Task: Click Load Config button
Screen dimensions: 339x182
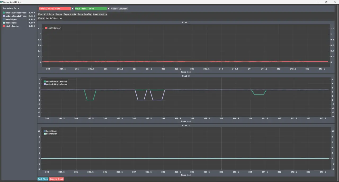Action: [x=100, y=14]
